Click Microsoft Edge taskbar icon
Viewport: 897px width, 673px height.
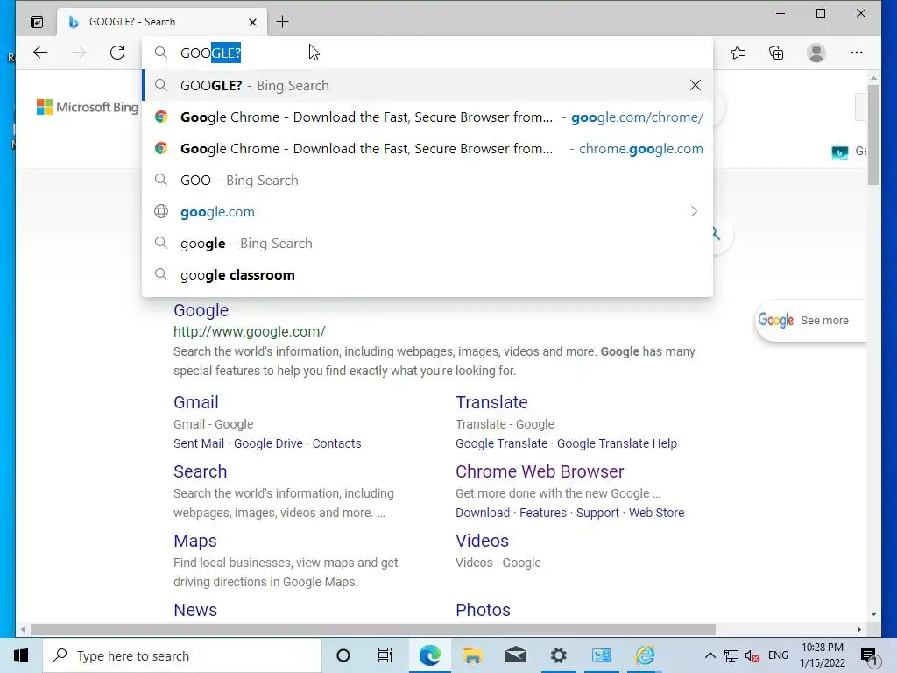(x=429, y=655)
